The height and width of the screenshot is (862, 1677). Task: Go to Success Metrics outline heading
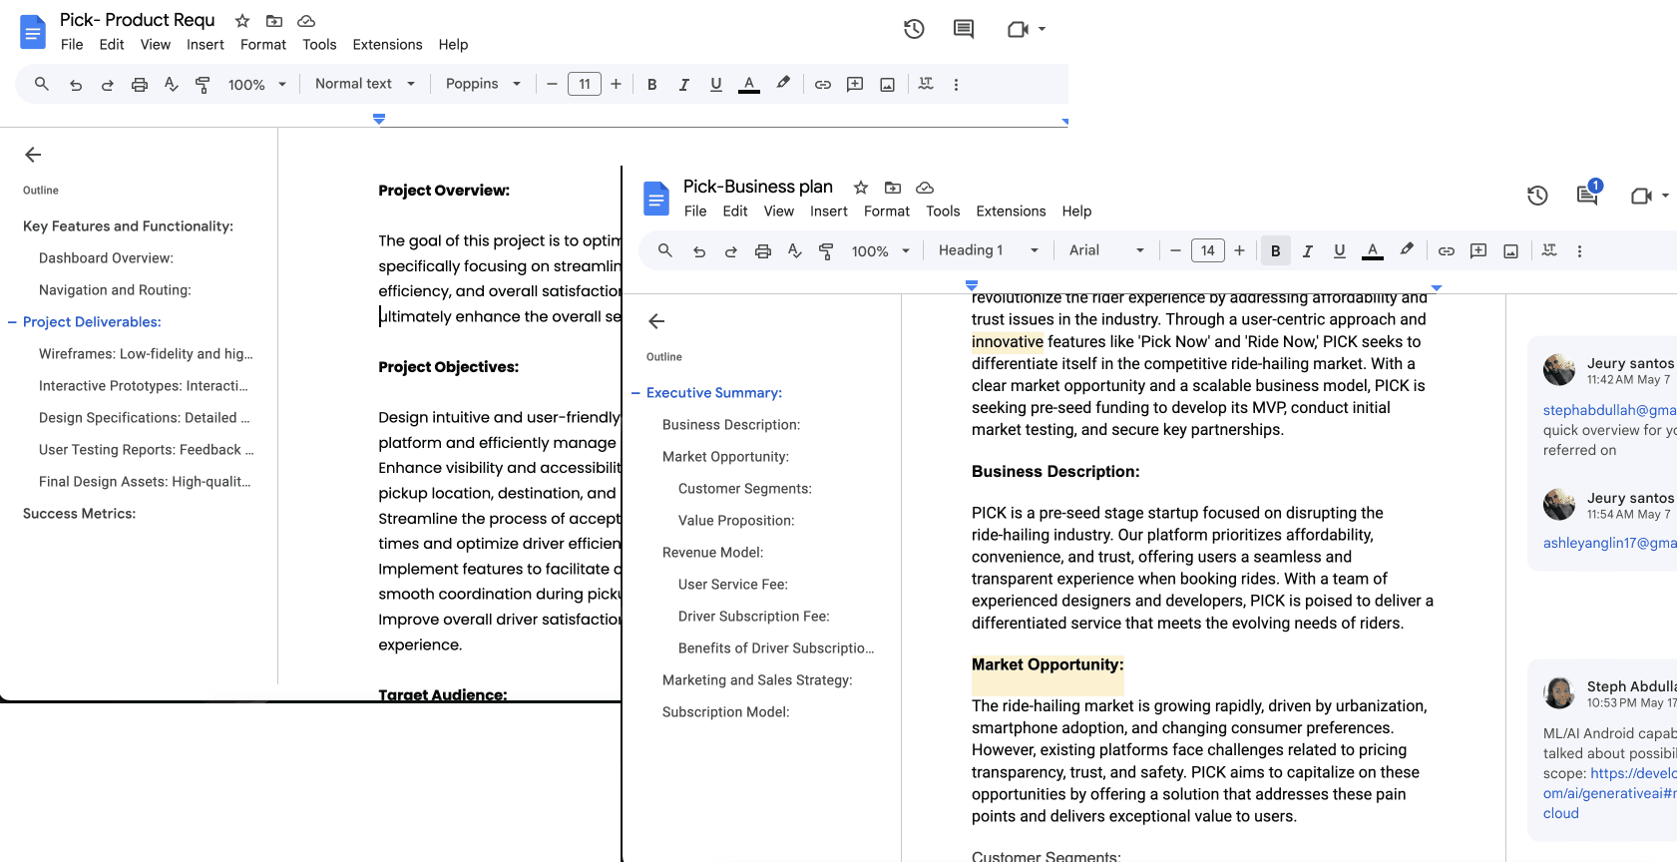[x=80, y=514]
